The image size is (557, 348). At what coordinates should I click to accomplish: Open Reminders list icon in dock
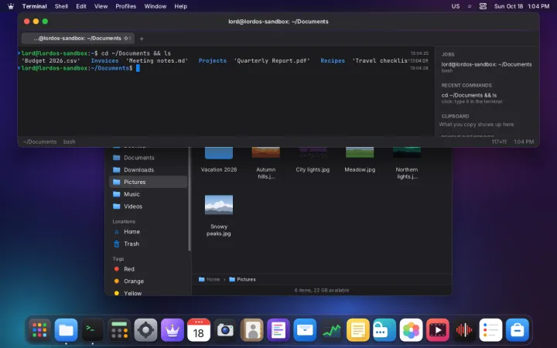pos(490,330)
